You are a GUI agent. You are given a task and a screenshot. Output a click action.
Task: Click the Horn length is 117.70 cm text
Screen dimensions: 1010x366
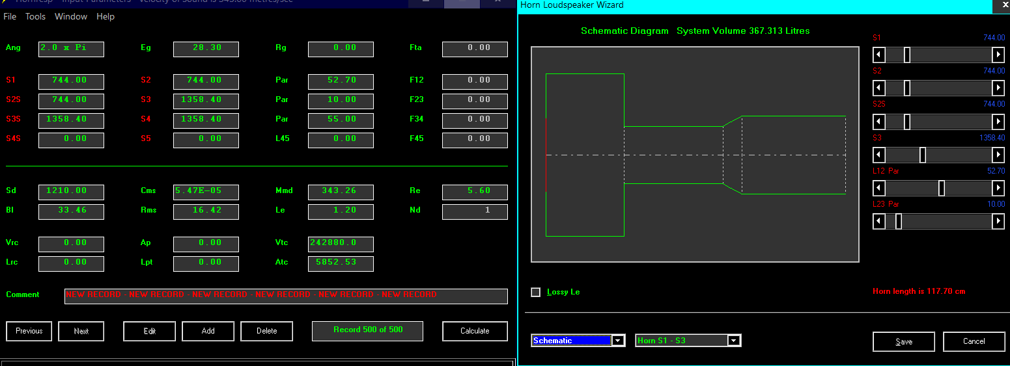(x=919, y=291)
